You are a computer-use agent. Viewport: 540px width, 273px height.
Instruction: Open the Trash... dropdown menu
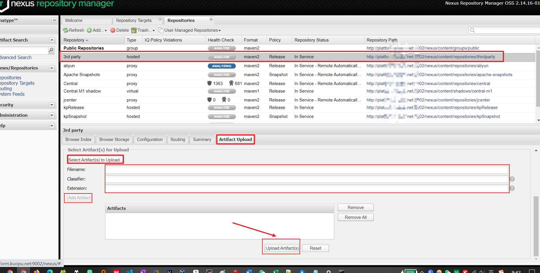[143, 30]
